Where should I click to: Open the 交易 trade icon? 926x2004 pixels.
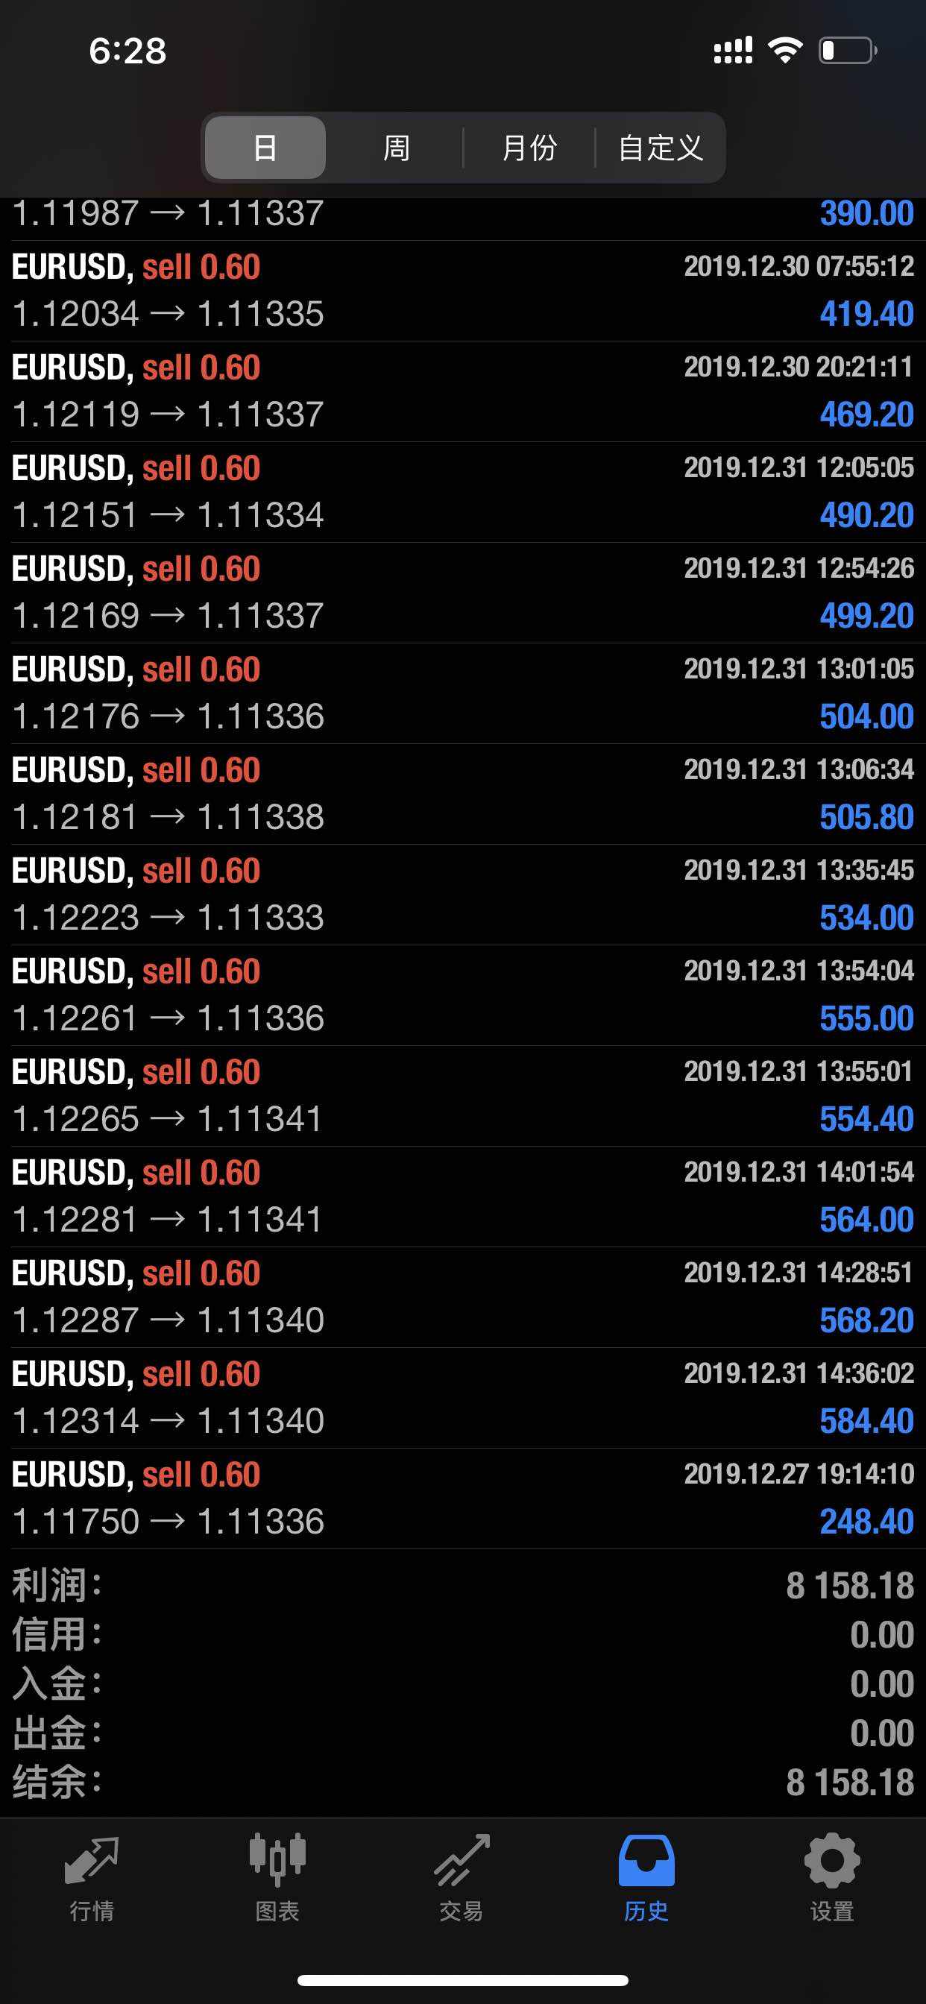pos(462,1862)
